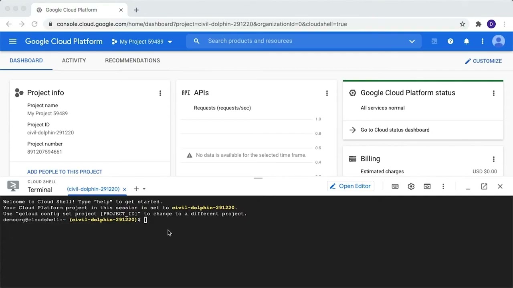Click the search products and resources field
Image resolution: width=513 pixels, height=288 pixels.
click(x=305, y=41)
